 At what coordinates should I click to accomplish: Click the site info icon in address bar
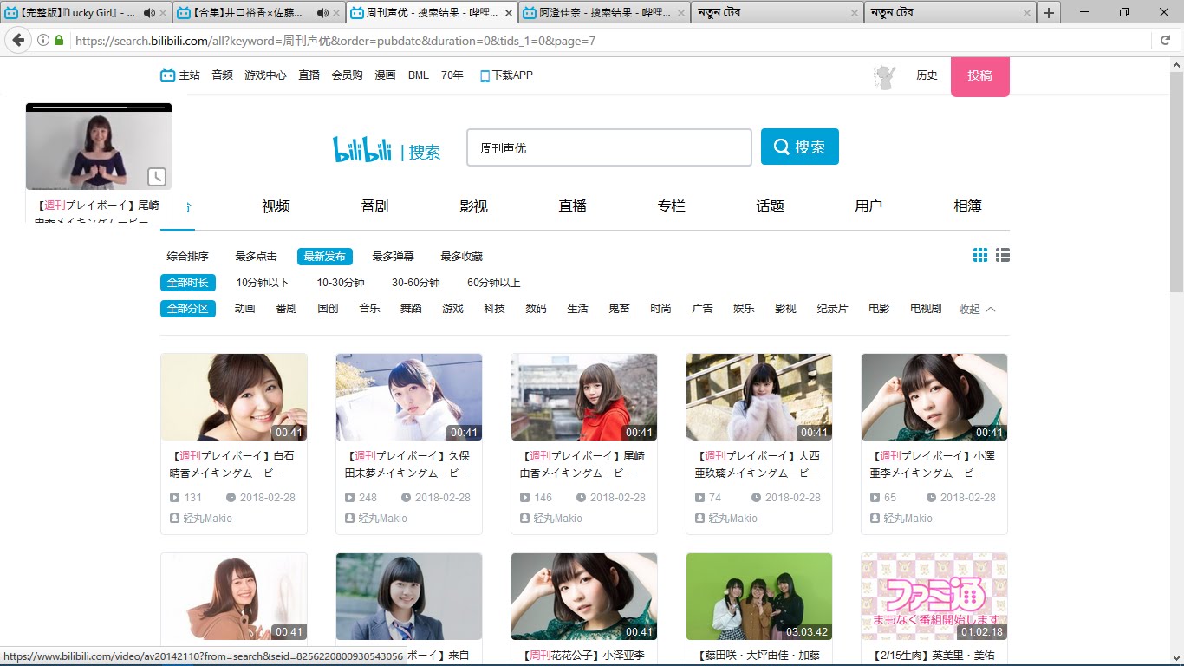click(x=43, y=40)
